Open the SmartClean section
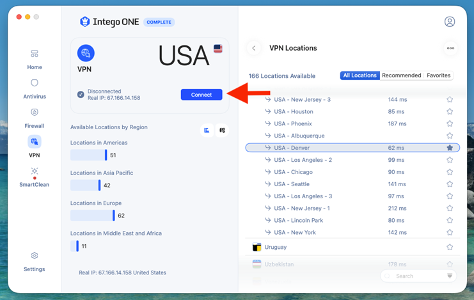The image size is (474, 300). coord(35,177)
